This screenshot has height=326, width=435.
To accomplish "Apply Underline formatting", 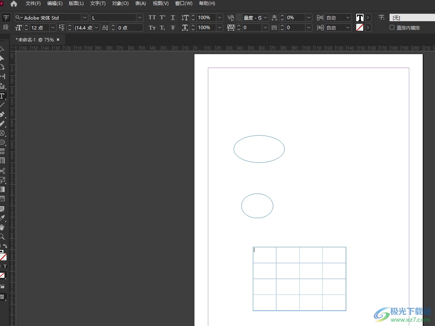I will coord(173,17).
